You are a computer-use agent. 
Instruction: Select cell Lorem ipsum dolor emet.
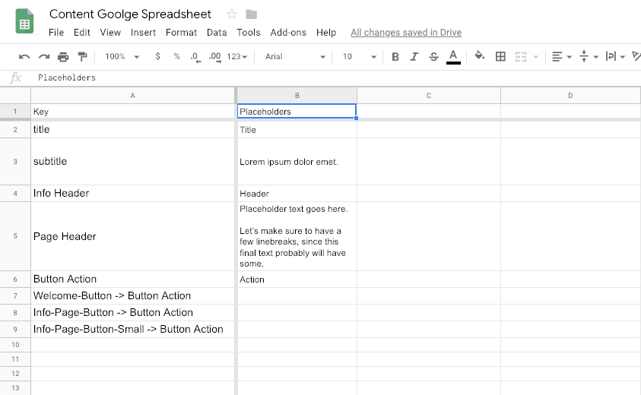(x=297, y=161)
